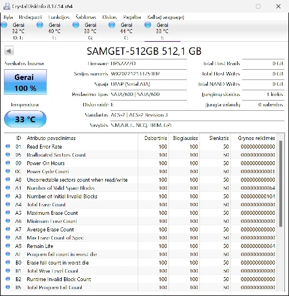Click the UASP (Serial ATA) interface field
The image size is (289, 296).
tap(148, 84)
